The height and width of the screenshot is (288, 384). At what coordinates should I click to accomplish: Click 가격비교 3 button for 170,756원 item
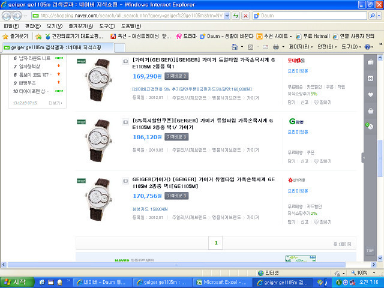pos(176,196)
